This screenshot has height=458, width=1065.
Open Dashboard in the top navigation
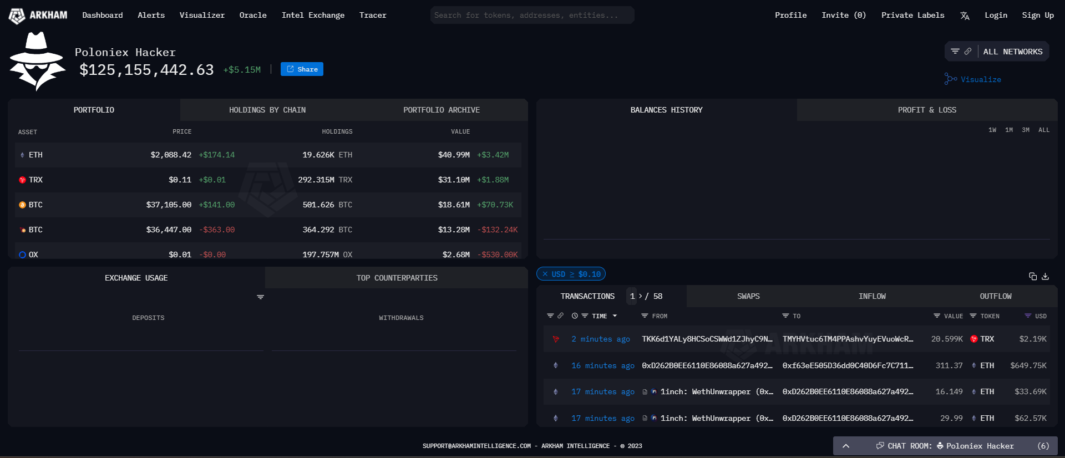(x=103, y=15)
